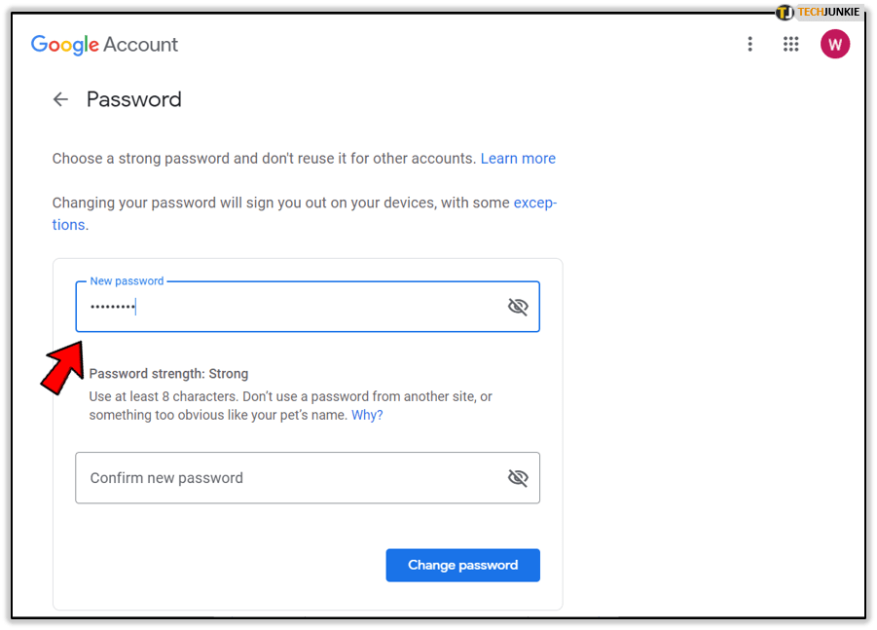Open the Google apps grid
The width and height of the screenshot is (877, 630).
click(791, 44)
